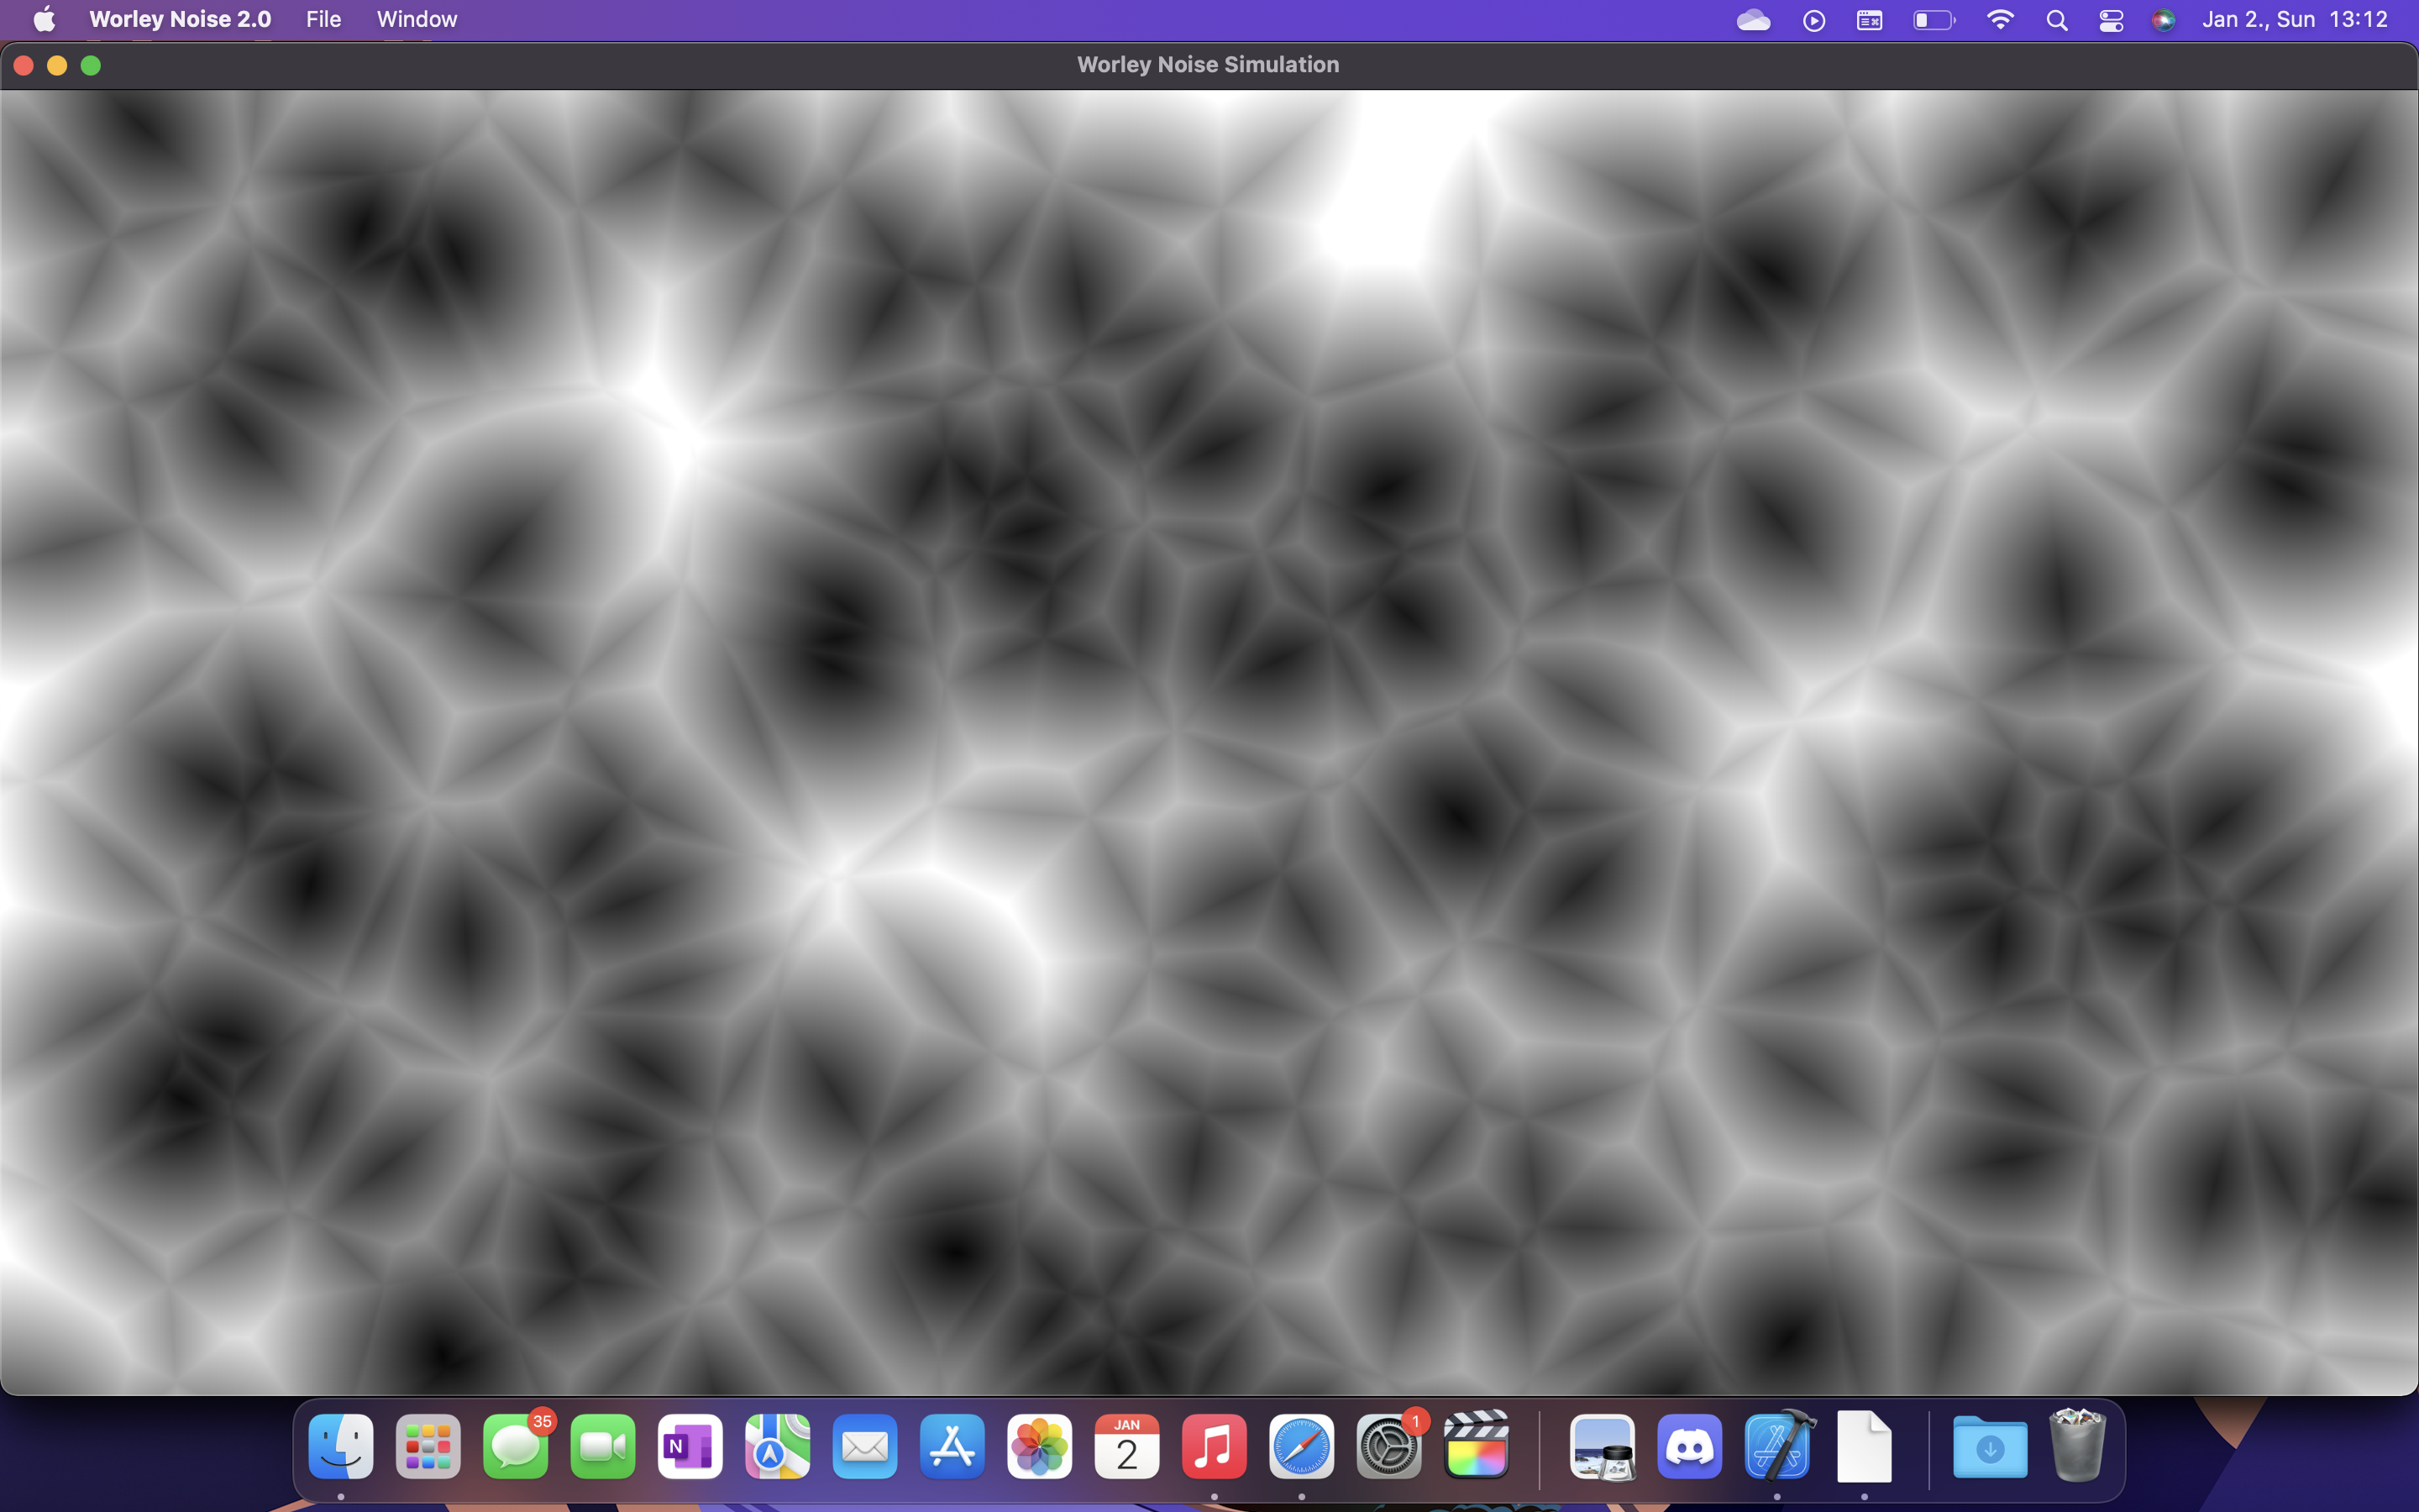Open the Wi-Fi menu
Image resolution: width=2419 pixels, height=1512 pixels.
[x=1999, y=20]
